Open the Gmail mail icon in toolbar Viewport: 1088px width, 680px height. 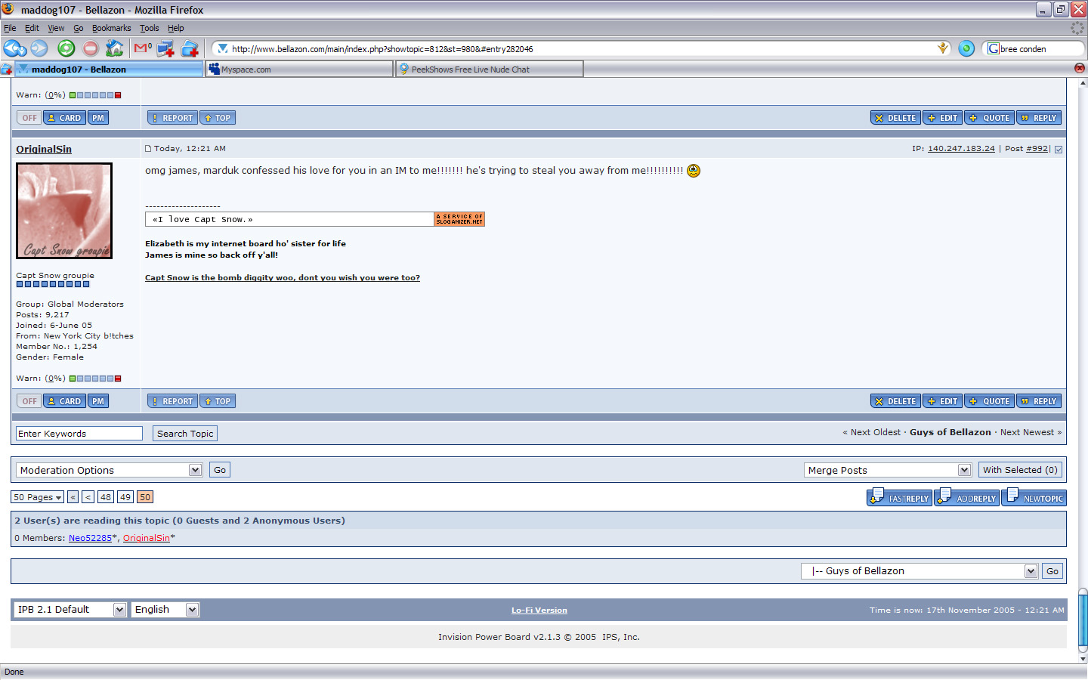click(141, 48)
